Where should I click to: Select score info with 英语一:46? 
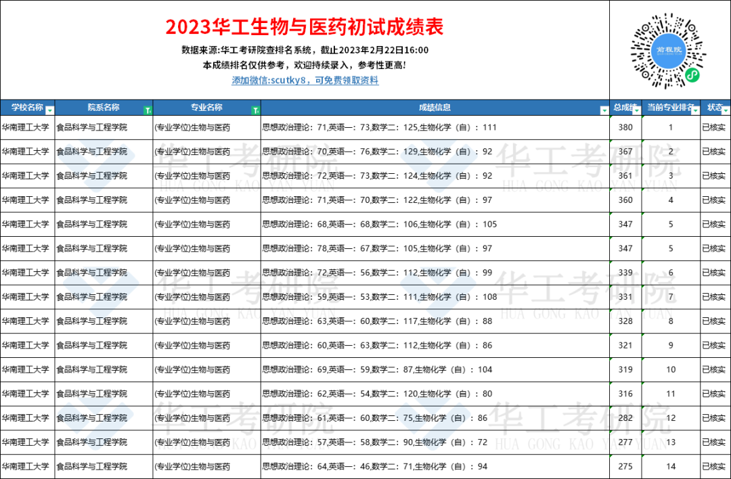[x=435, y=466]
